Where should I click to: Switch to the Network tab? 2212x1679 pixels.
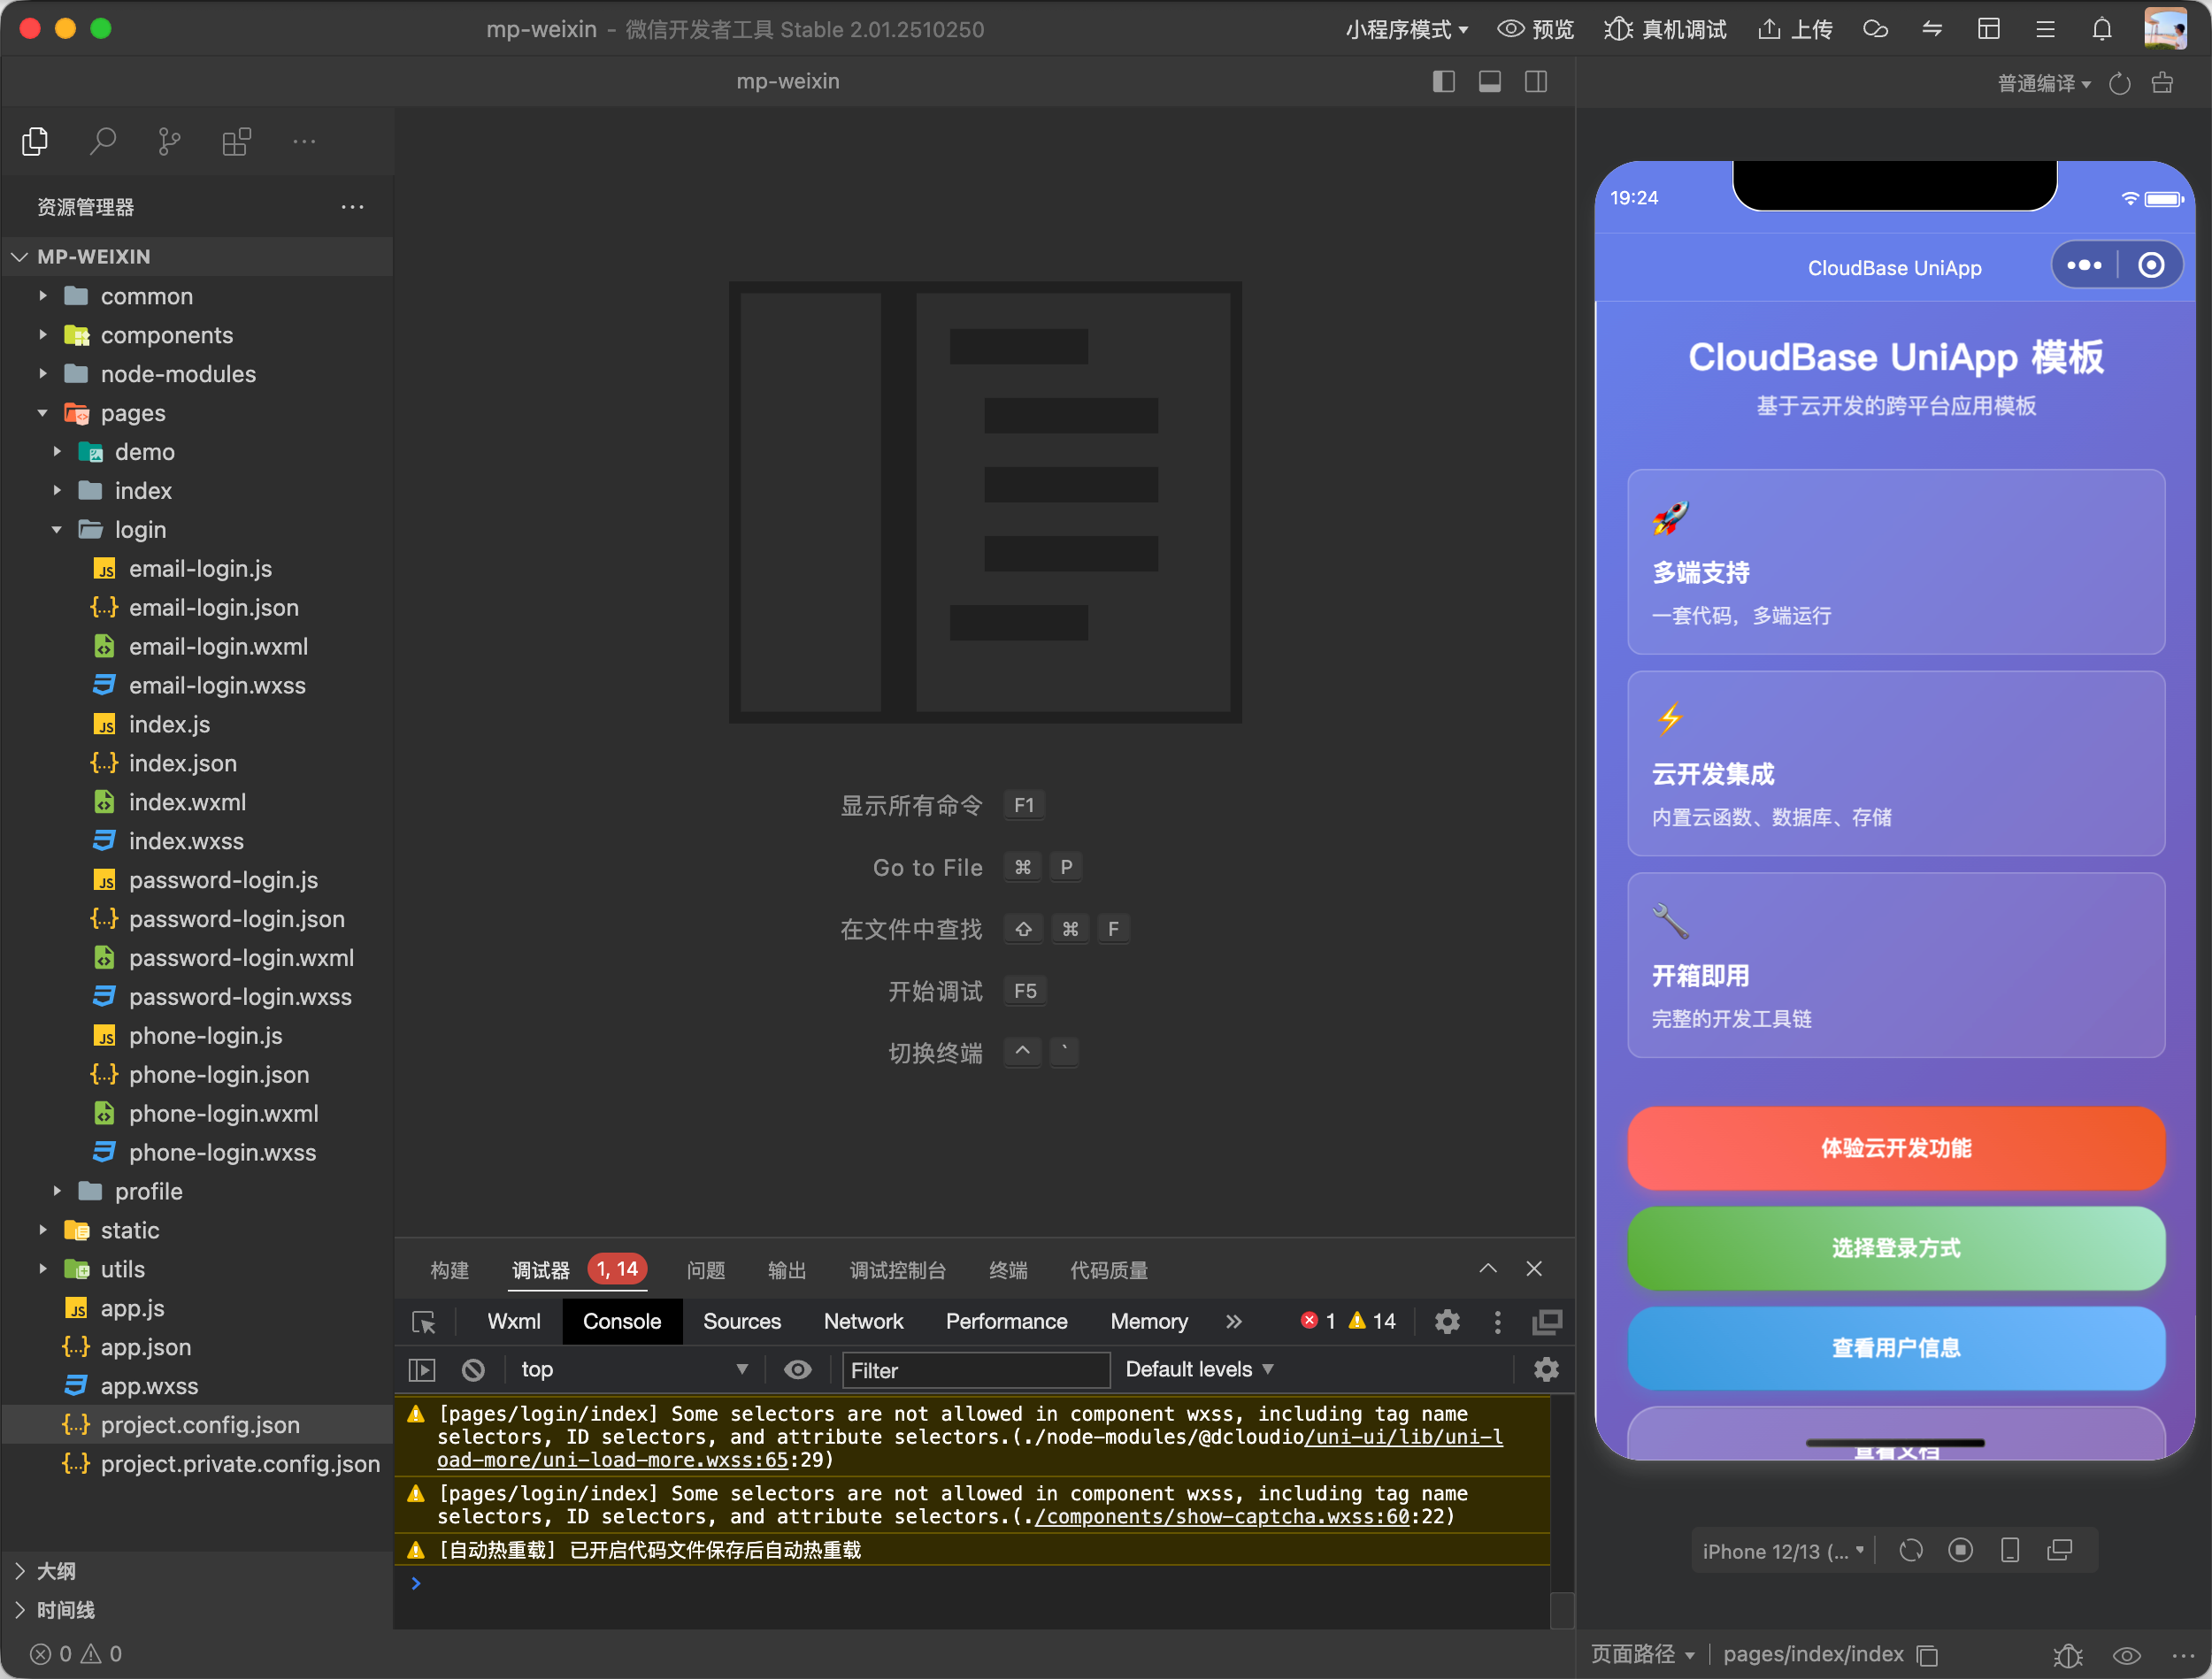[x=862, y=1321]
